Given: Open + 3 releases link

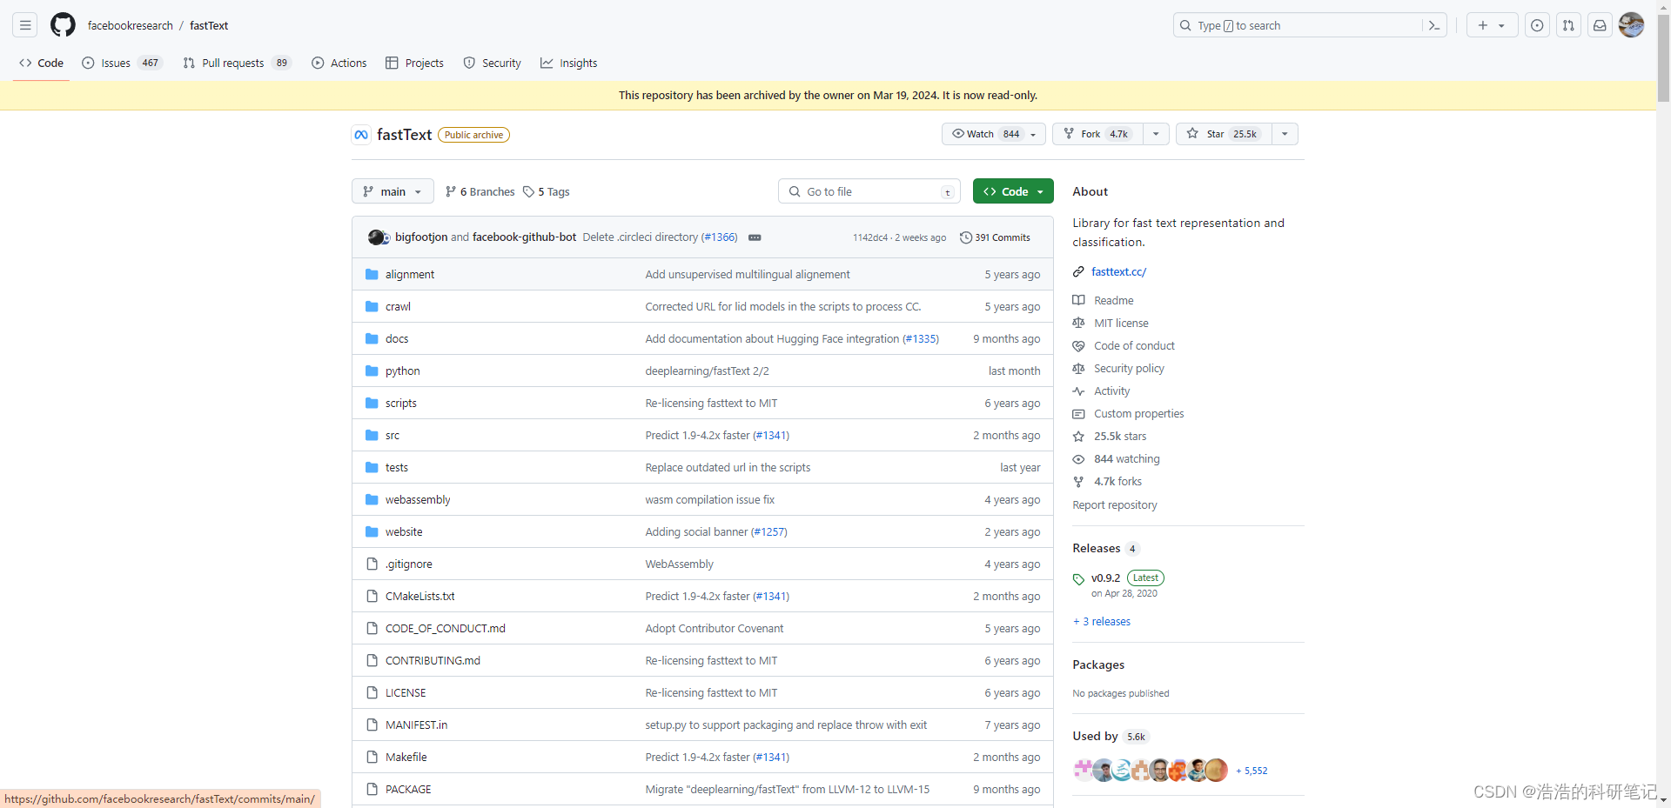Looking at the screenshot, I should (1102, 622).
